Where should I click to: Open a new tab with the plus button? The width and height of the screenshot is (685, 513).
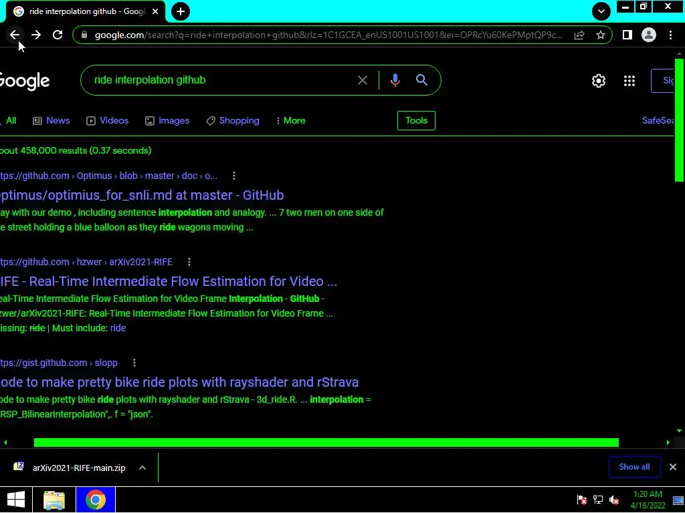(x=181, y=11)
